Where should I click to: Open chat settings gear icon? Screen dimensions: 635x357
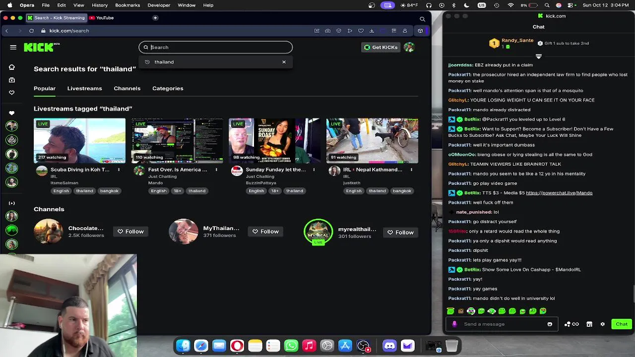point(603,324)
